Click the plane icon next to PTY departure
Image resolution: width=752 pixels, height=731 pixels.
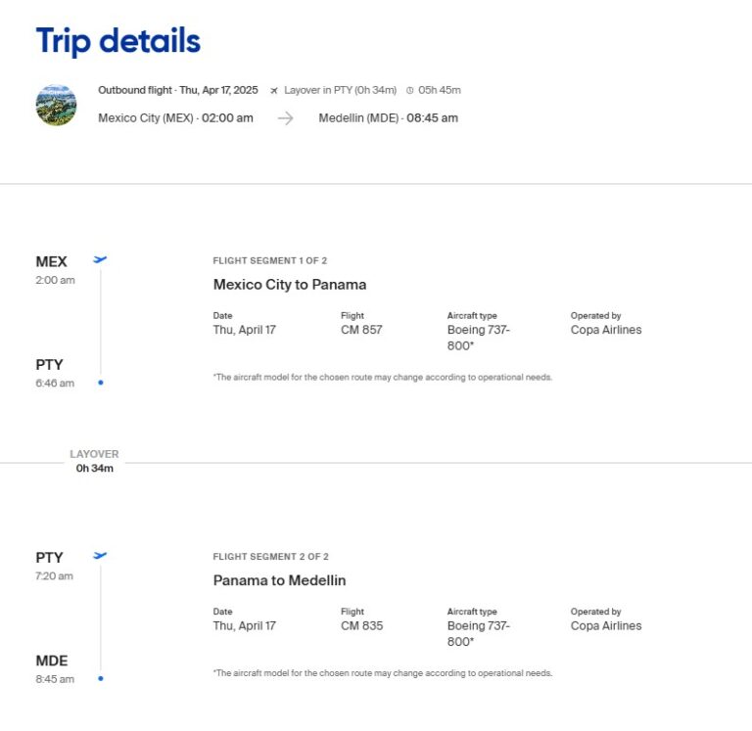[100, 555]
